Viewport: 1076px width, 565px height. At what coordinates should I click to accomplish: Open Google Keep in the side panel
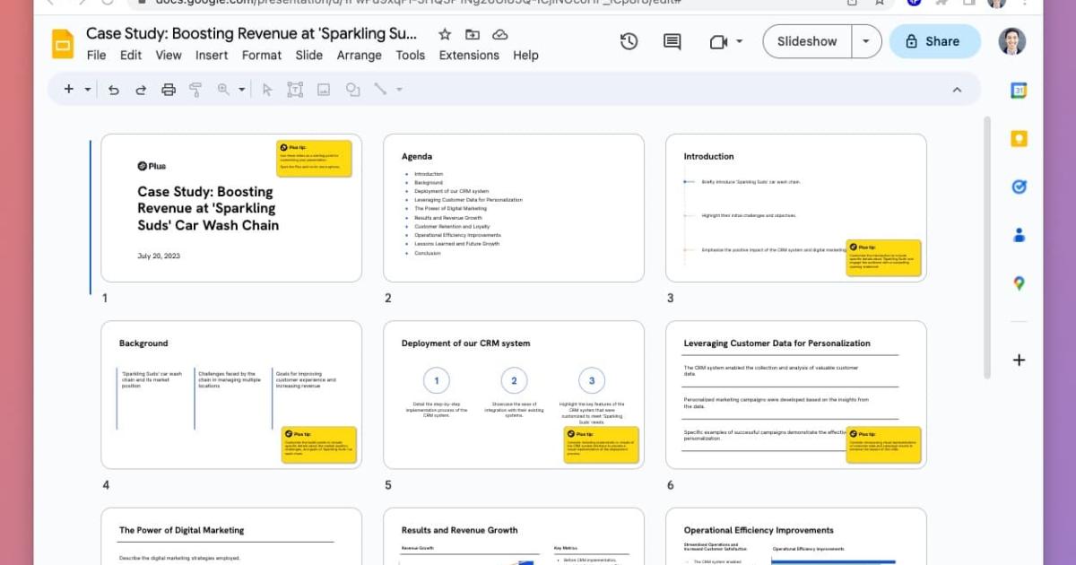click(x=1019, y=138)
